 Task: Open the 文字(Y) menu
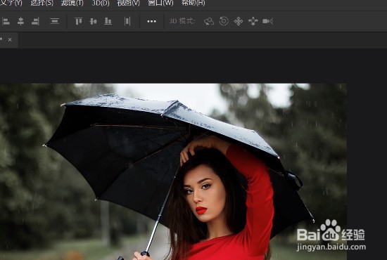[x=11, y=3]
